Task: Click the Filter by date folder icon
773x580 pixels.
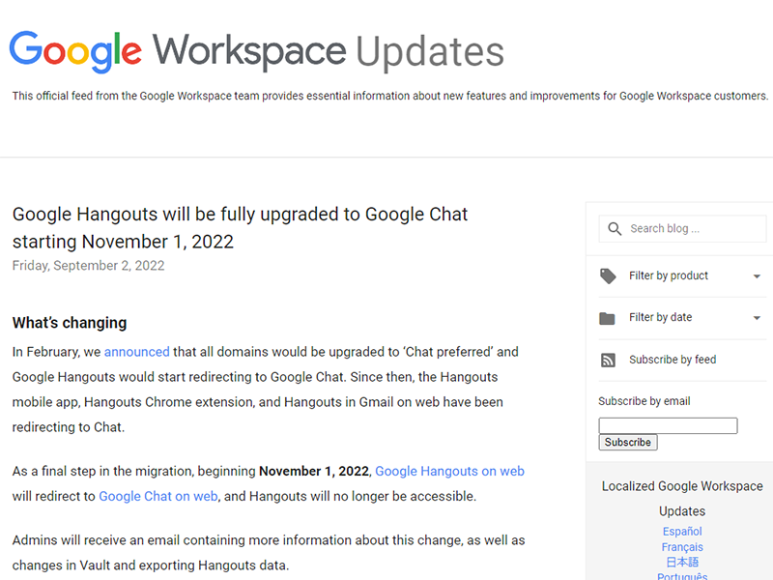Action: [x=608, y=318]
